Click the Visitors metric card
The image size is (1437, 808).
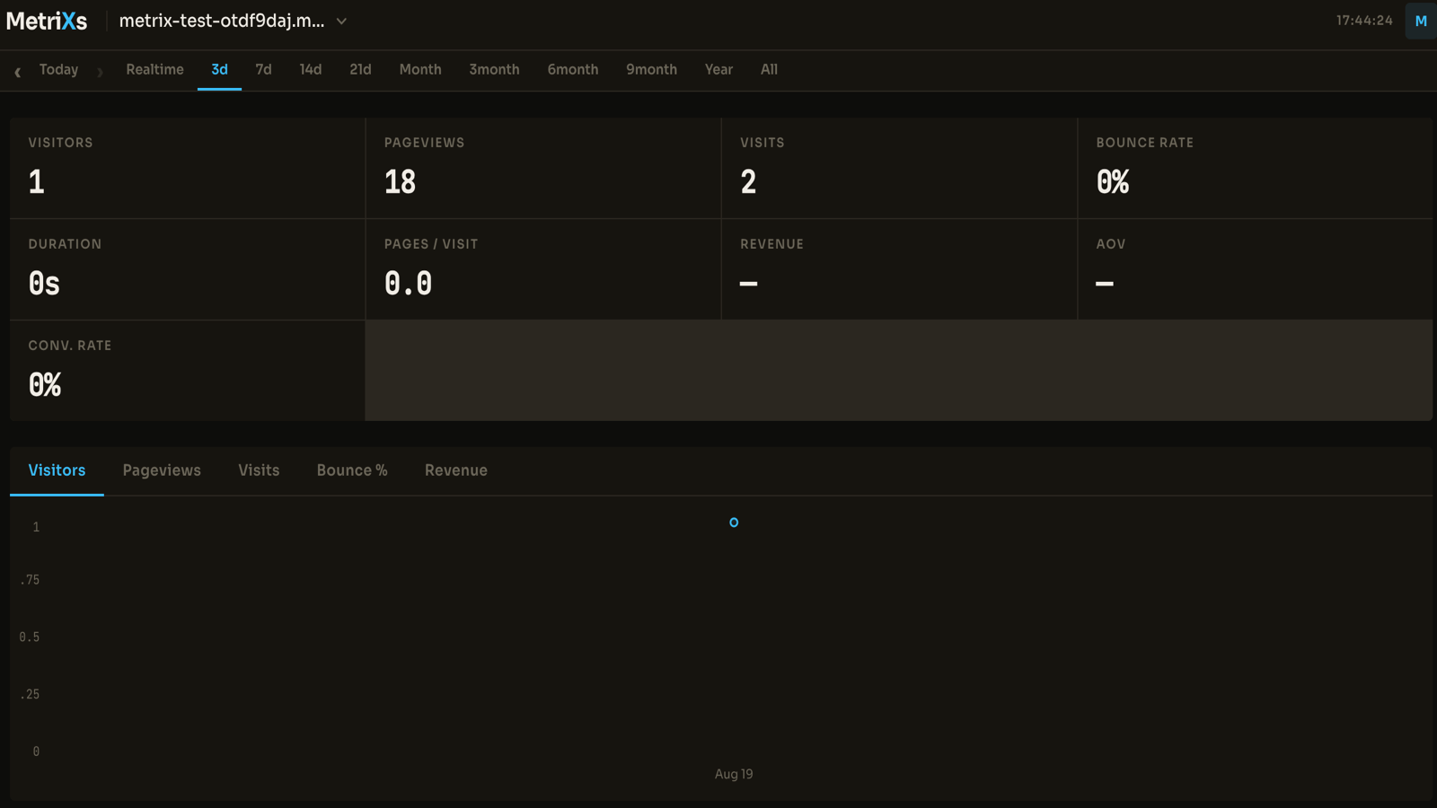188,168
